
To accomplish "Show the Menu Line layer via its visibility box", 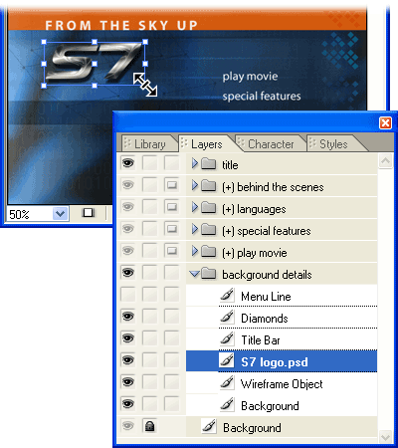I will click(x=128, y=295).
